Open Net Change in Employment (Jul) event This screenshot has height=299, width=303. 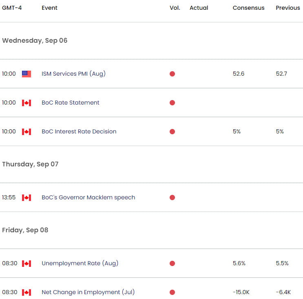pos(88,292)
